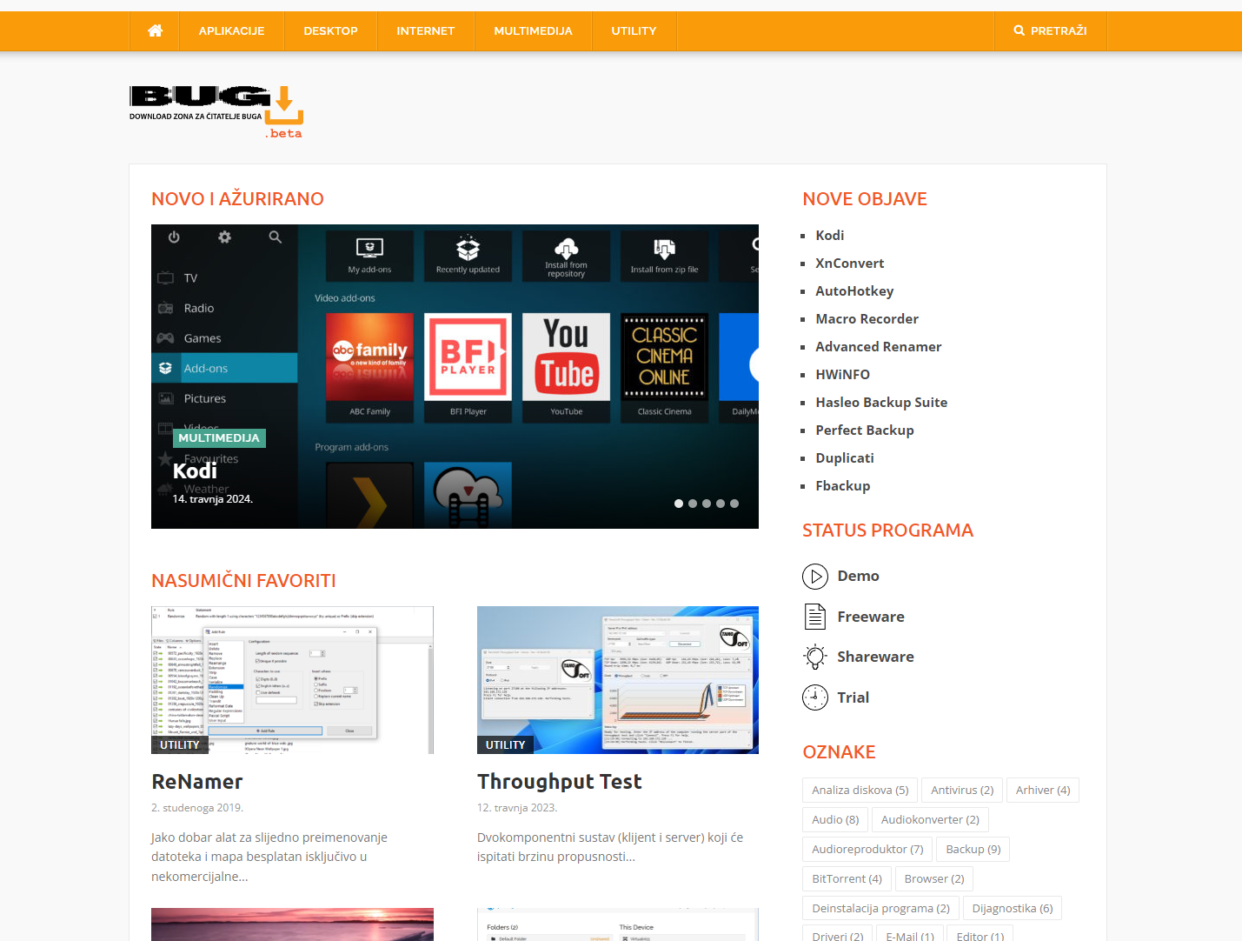
Task: Select the Audioreproduktor (7) tag
Action: point(867,849)
